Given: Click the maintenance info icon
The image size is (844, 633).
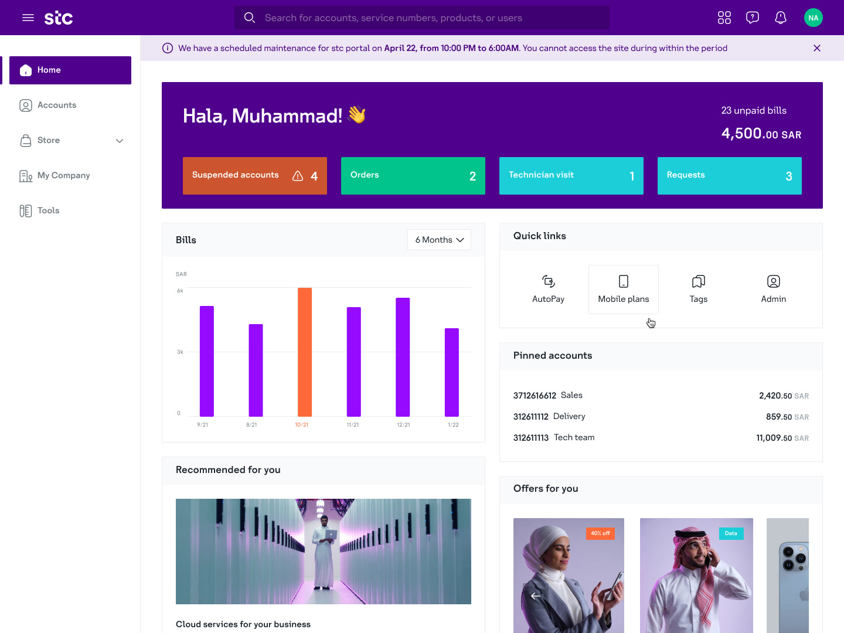Looking at the screenshot, I should 168,48.
